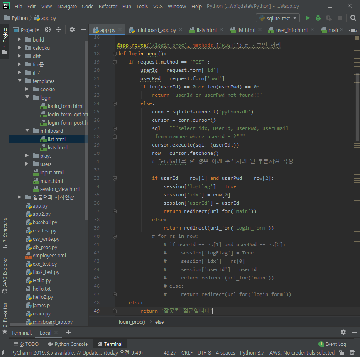Open Project panel settings gear
The image size is (360, 357).
[x=72, y=29]
